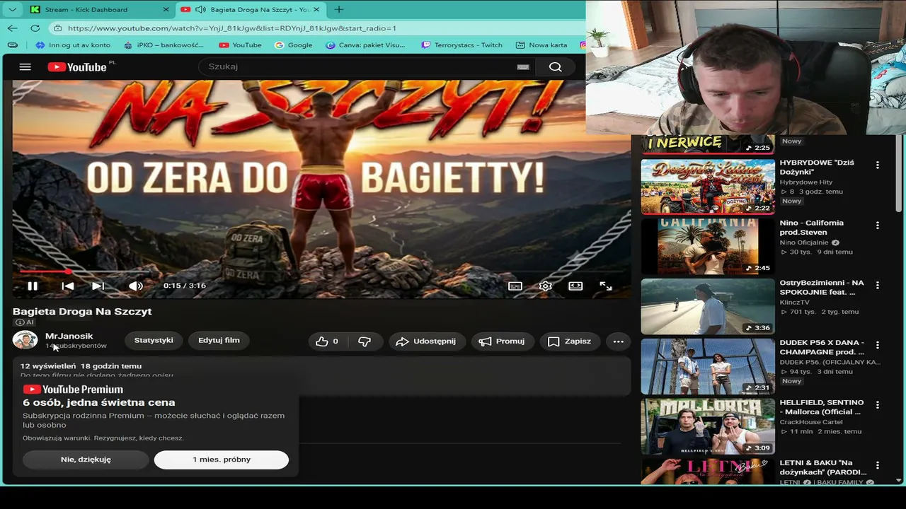Open the YouTube guide hamburger menu
This screenshot has height=509, width=906.
pyautogui.click(x=25, y=67)
